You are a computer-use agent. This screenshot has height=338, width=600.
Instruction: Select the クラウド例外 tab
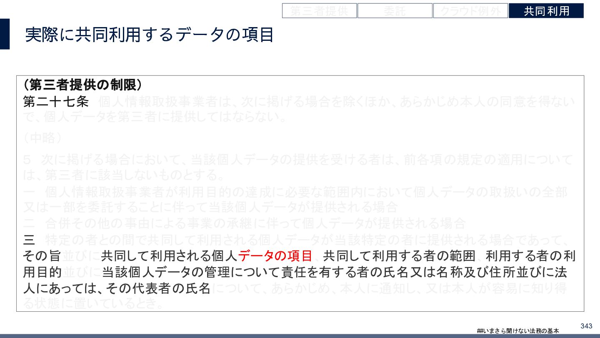470,11
